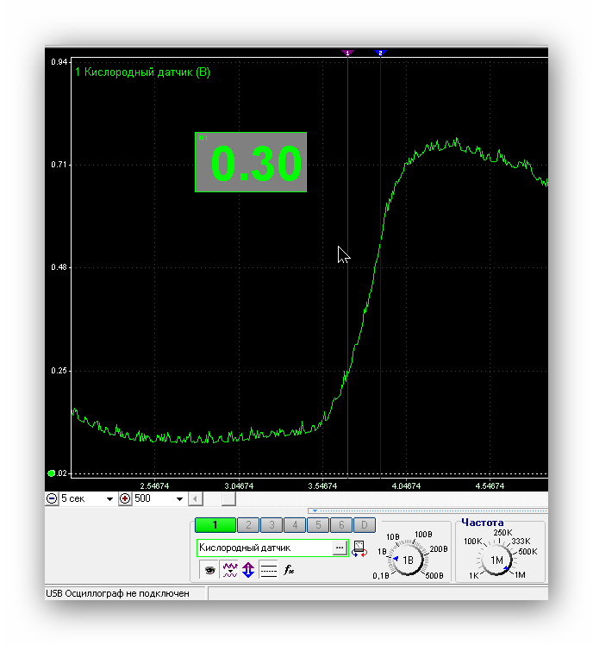Set frequency to 1K
The height and width of the screenshot is (645, 593).
pos(474,575)
